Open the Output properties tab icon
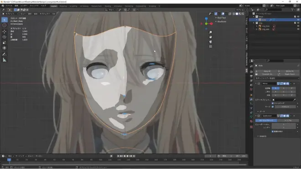Viewport: 301px width, 169px height. 251,76
